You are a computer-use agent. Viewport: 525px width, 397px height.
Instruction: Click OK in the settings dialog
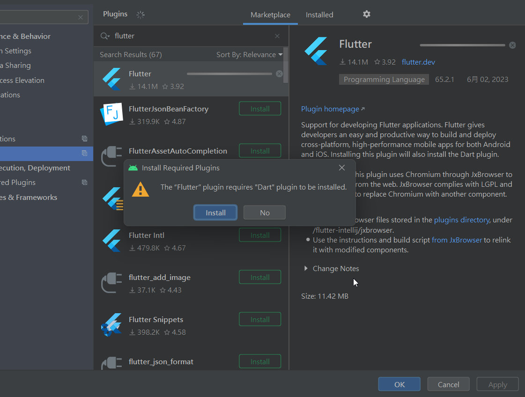[399, 384]
